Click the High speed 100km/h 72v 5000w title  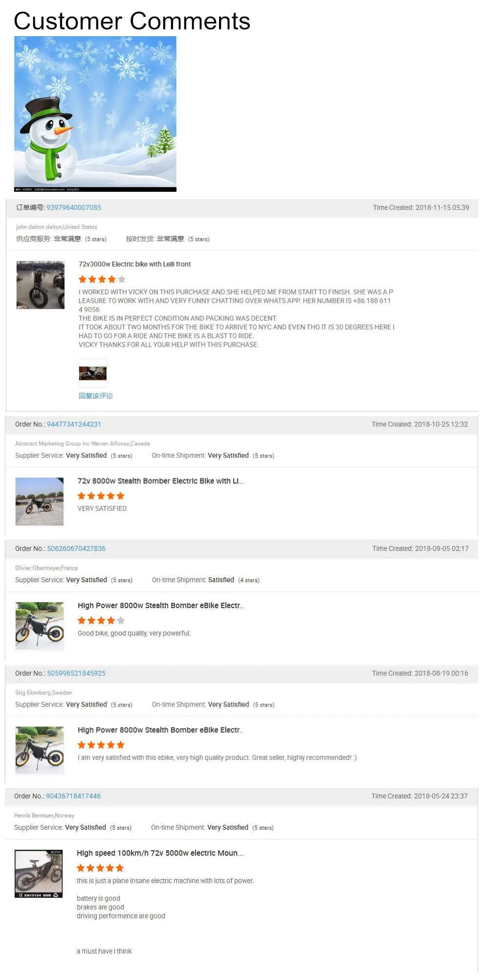pos(160,853)
